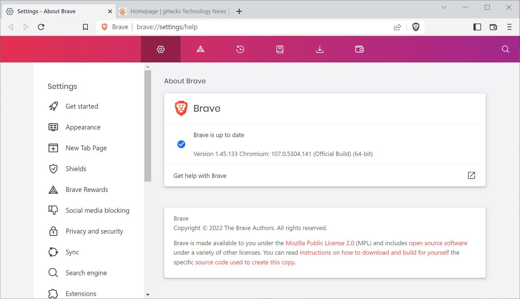Reload the page
The height and width of the screenshot is (299, 520).
tap(41, 27)
